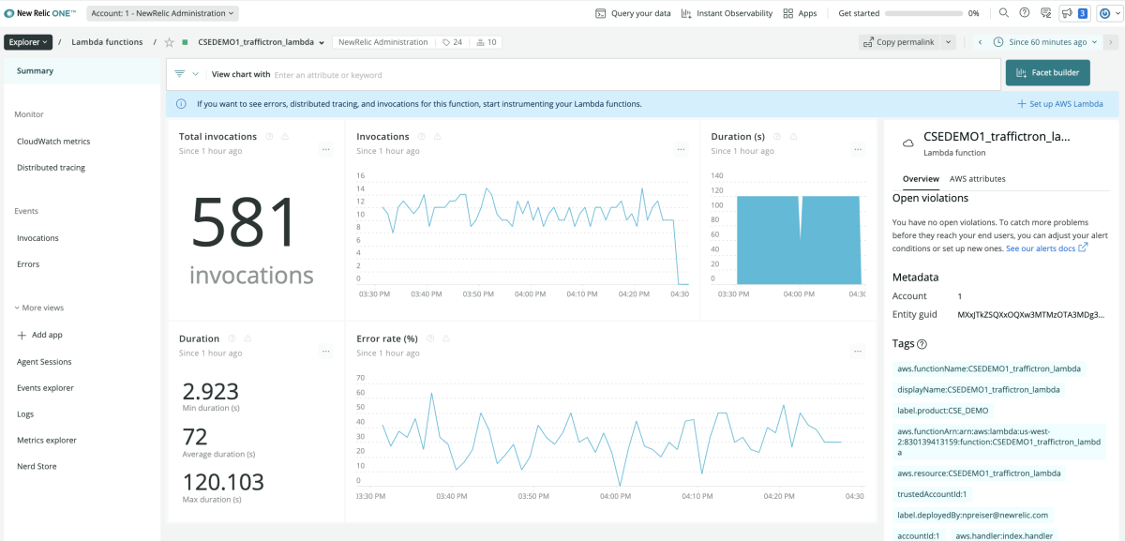The width and height of the screenshot is (1125, 541).
Task: Click help icon next to Error rate (%)
Action: click(429, 338)
